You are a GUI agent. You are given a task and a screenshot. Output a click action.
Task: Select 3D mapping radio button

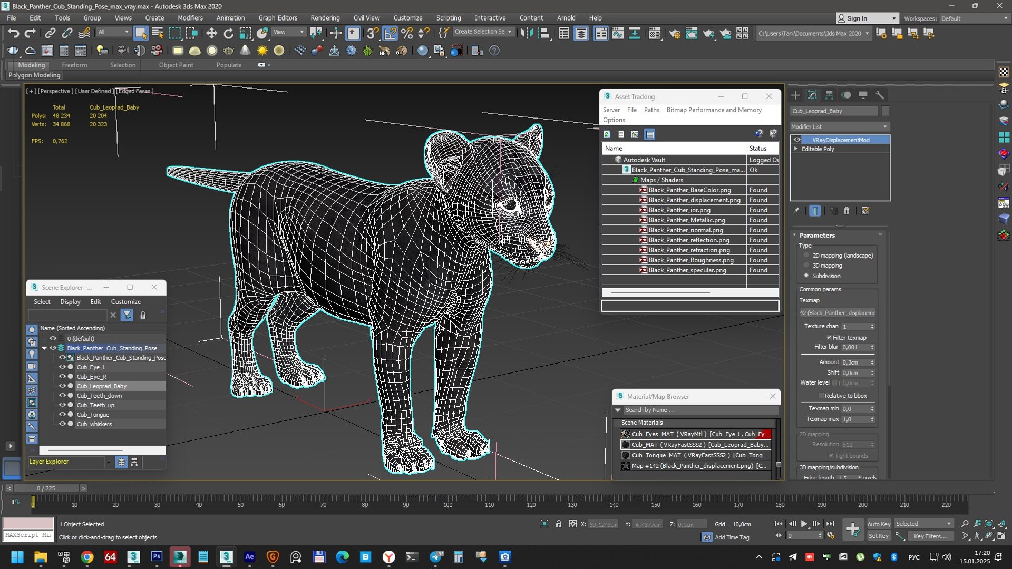(x=806, y=266)
